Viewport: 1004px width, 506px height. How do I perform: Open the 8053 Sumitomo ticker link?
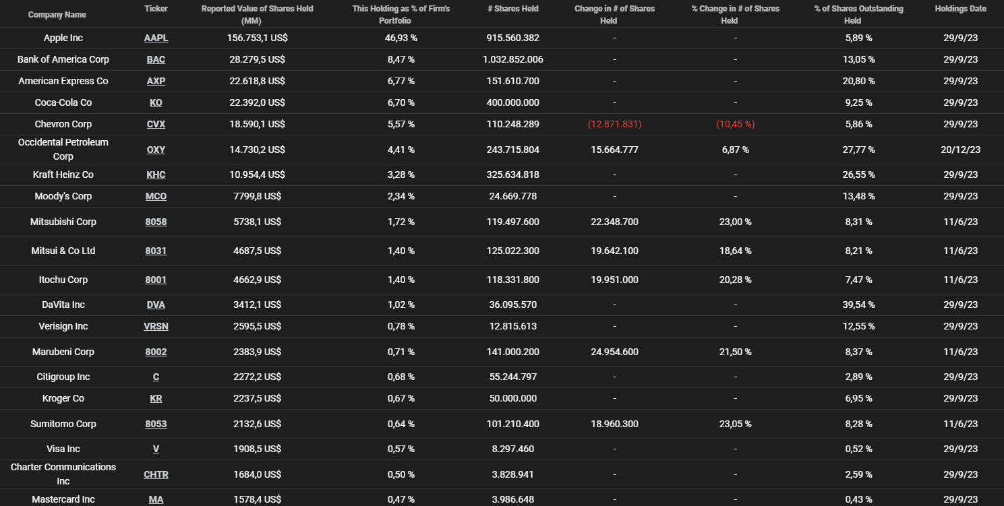(156, 424)
